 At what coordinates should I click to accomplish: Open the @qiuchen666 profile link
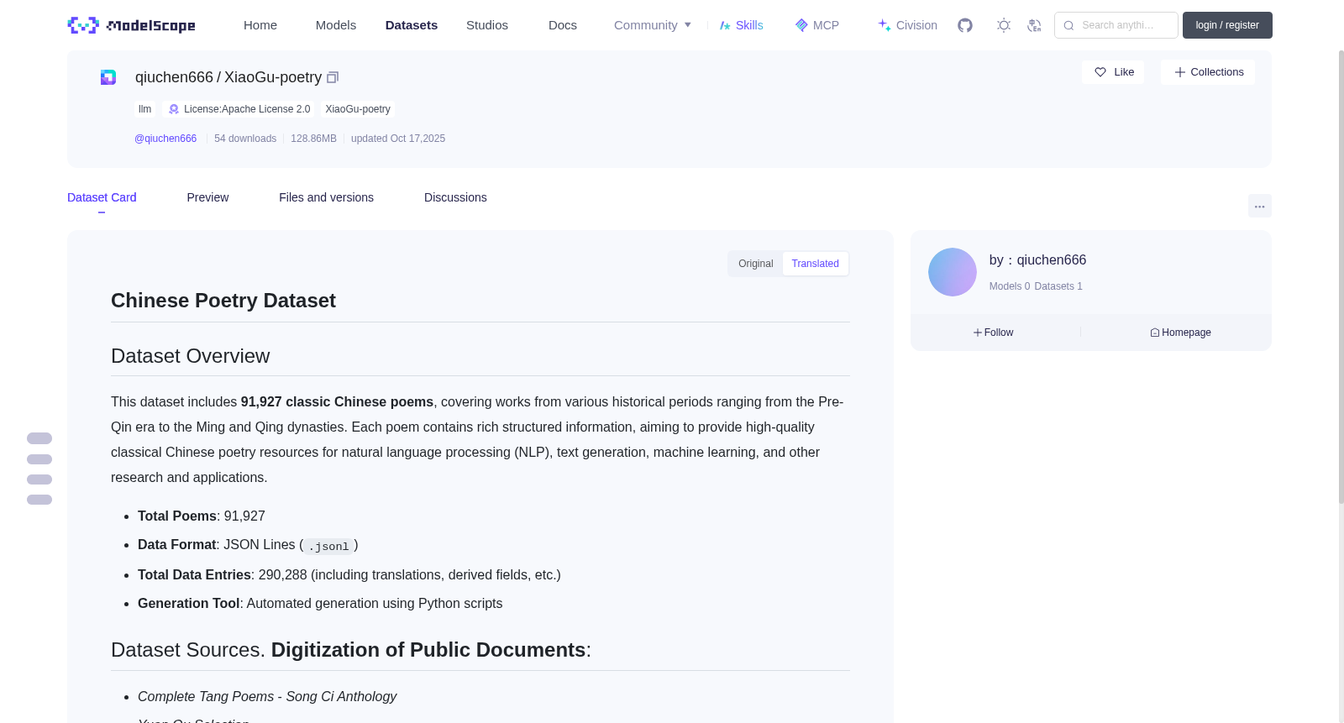tap(165, 139)
